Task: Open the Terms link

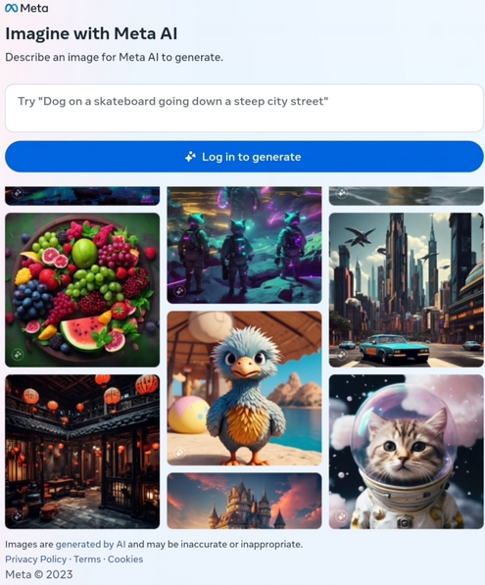Action: (x=87, y=560)
